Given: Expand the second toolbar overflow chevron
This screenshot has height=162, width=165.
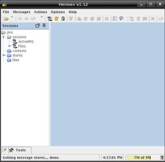Looking at the screenshot, I should coord(42,17).
